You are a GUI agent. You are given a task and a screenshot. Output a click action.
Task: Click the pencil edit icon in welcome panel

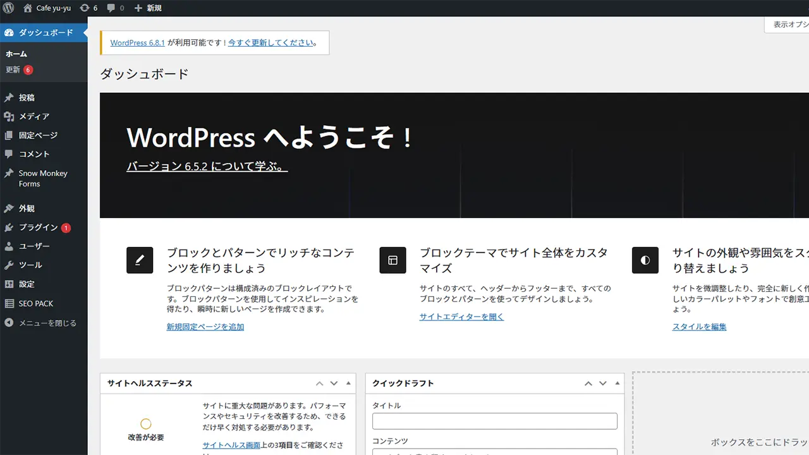pyautogui.click(x=140, y=260)
